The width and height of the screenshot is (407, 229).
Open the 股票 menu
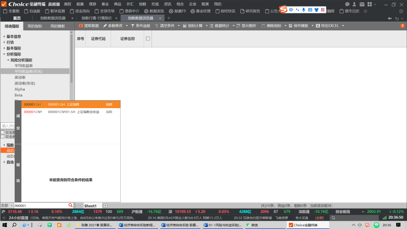(x=80, y=4)
